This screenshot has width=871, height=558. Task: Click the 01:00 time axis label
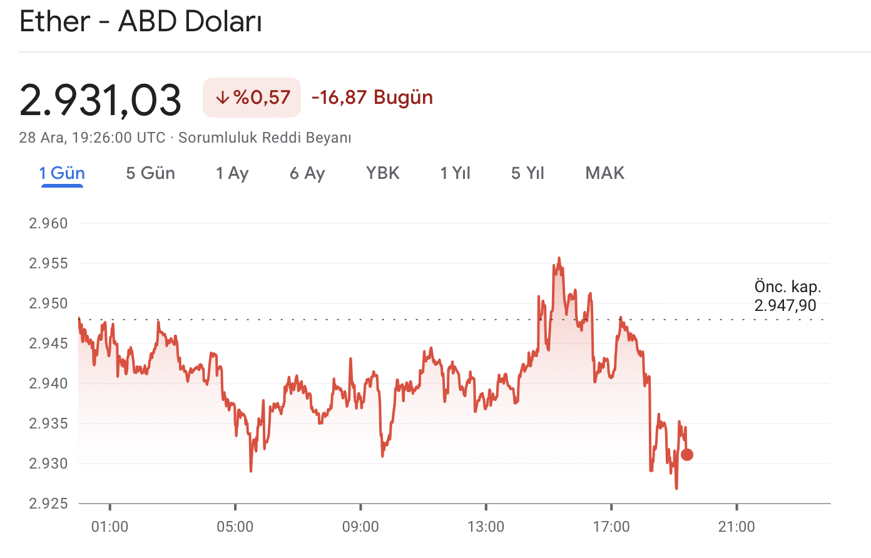pyautogui.click(x=111, y=527)
